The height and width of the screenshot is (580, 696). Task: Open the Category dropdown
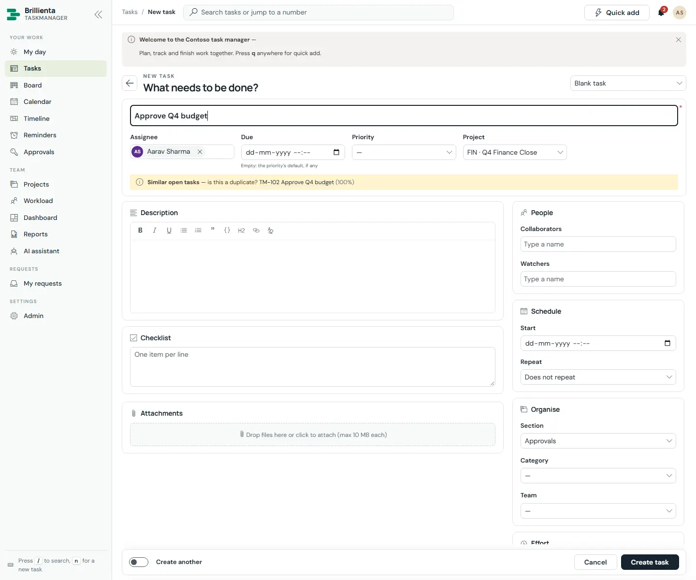pos(598,476)
